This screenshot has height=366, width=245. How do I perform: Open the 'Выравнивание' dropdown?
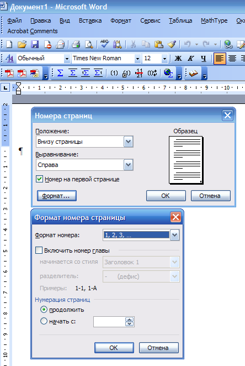129,165
